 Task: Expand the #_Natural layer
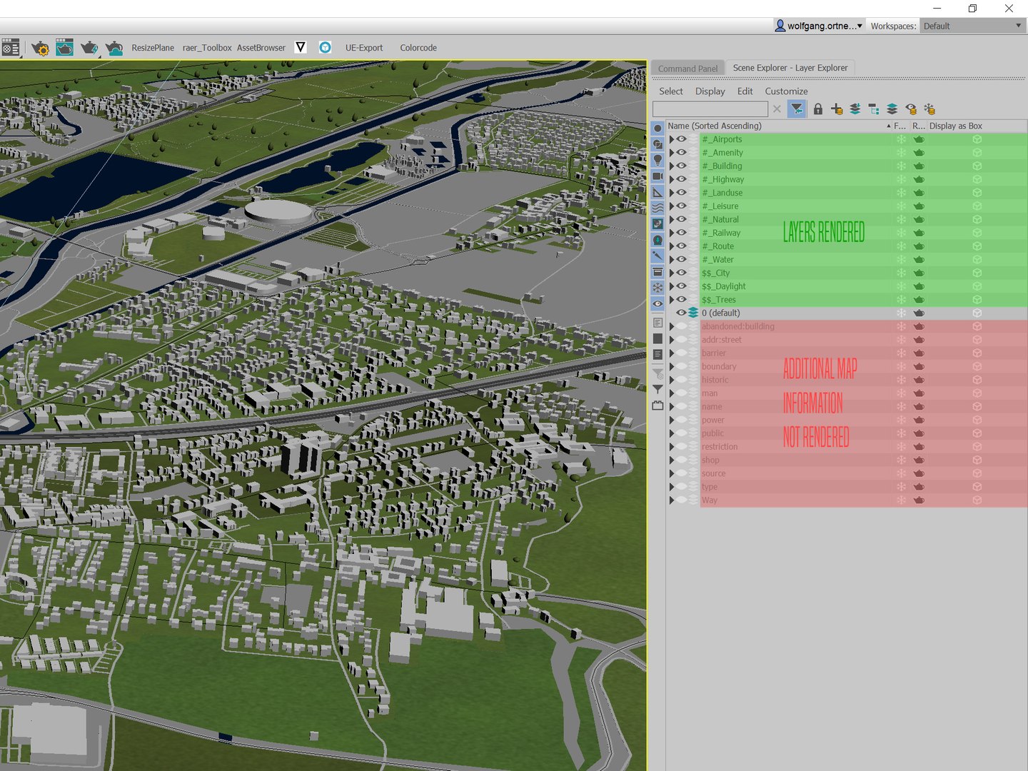(671, 219)
